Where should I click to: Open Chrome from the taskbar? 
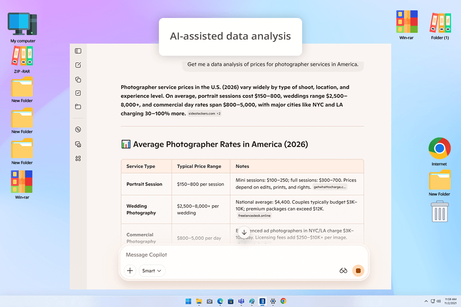(x=283, y=301)
